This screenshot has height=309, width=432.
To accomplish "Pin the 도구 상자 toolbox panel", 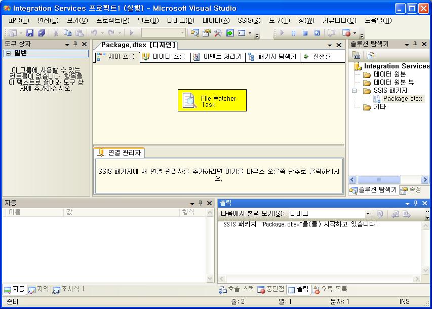I will pyautogui.click(x=75, y=44).
